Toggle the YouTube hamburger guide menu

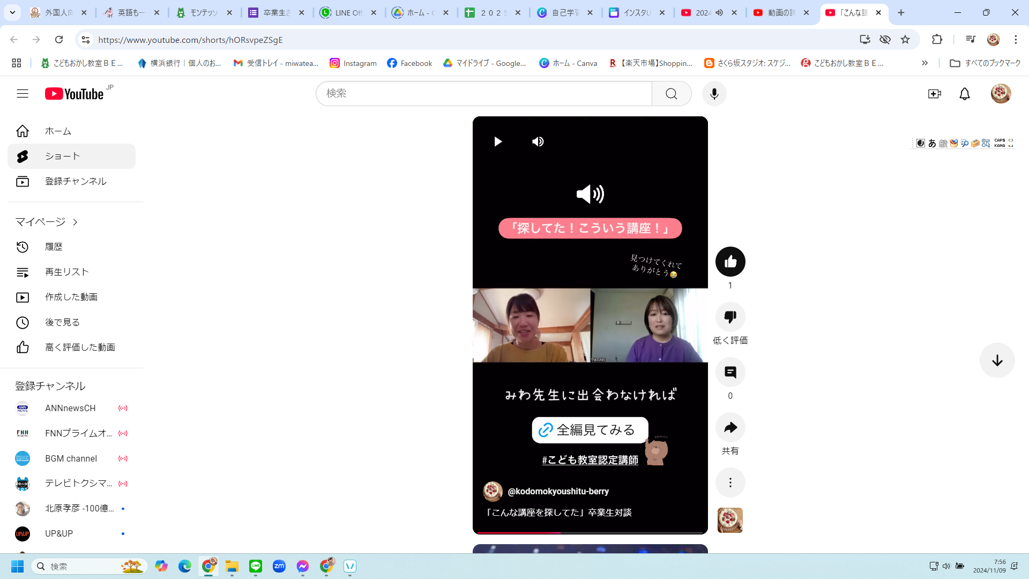(23, 94)
